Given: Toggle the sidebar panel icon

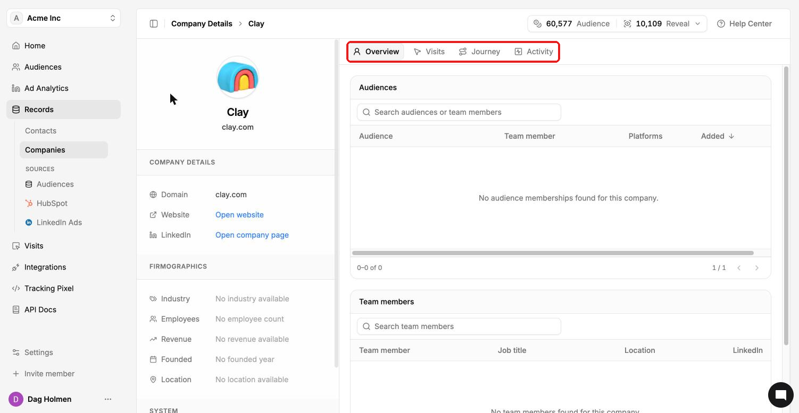Looking at the screenshot, I should pos(154,23).
